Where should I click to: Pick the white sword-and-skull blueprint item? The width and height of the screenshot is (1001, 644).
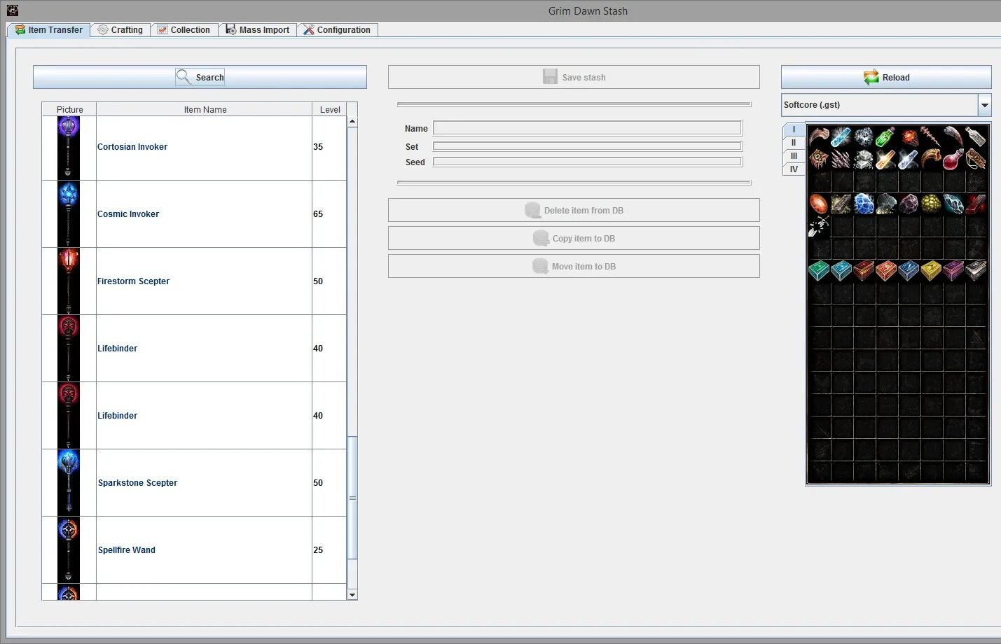point(819,226)
